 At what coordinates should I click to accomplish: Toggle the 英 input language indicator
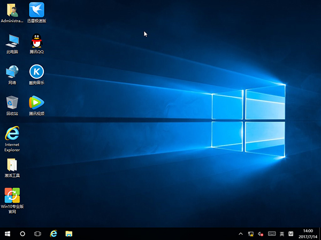click(x=282, y=234)
